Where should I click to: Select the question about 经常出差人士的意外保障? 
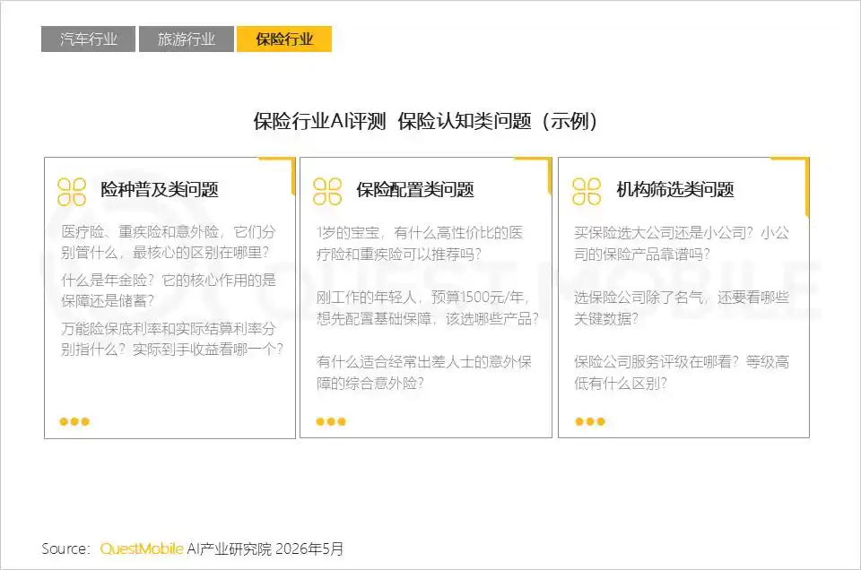pos(424,372)
